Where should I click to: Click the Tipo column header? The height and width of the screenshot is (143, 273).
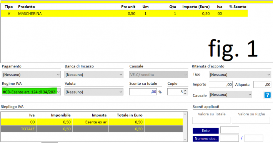click(9, 7)
